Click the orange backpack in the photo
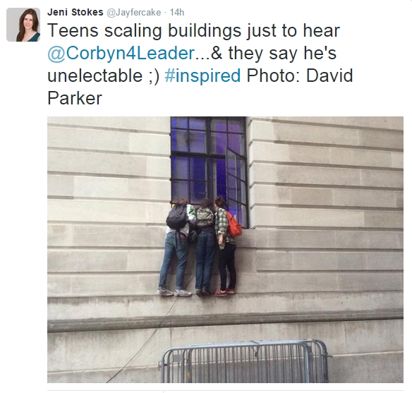This screenshot has width=412, height=393. 234,224
